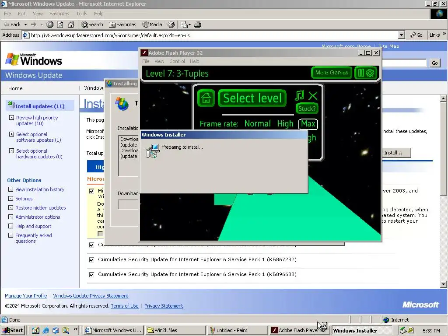Open the Favorites menu in Internet Explorer
448x336 pixels.
click(x=59, y=14)
